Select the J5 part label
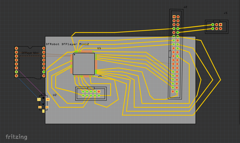 225,13
